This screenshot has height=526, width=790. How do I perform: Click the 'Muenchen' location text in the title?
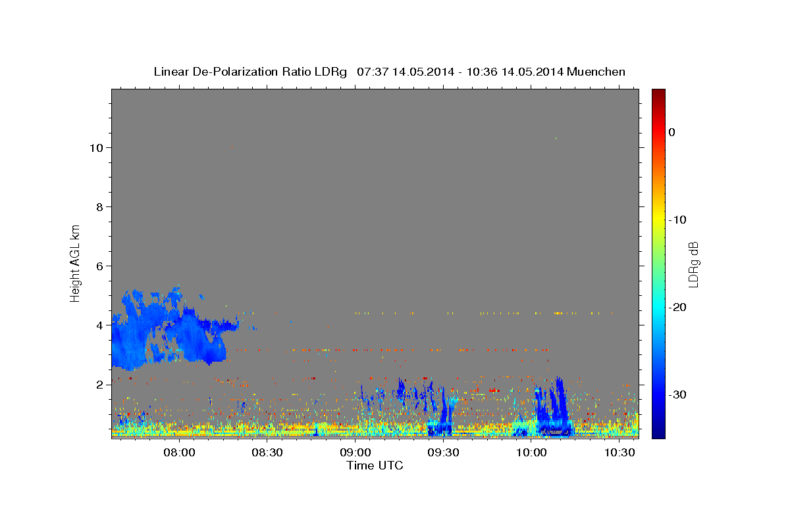click(x=597, y=72)
